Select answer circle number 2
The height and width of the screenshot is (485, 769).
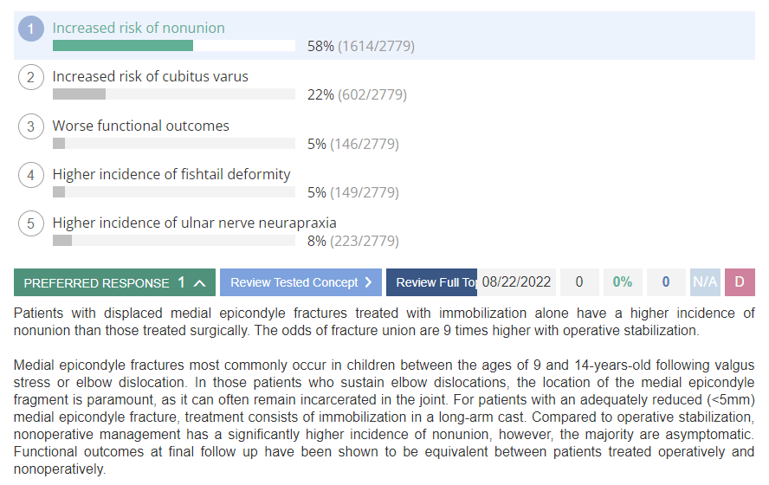pyautogui.click(x=31, y=77)
